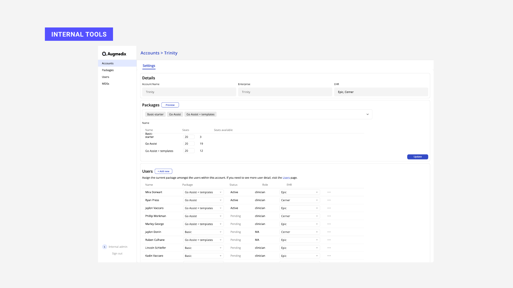Open EHR dropdown for Ryan Press
513x288 pixels.
pos(300,200)
